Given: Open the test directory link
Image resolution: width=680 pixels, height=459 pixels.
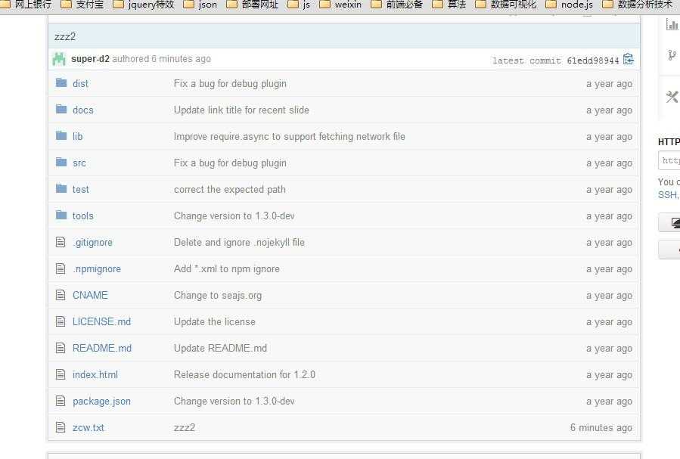Looking at the screenshot, I should [81, 189].
